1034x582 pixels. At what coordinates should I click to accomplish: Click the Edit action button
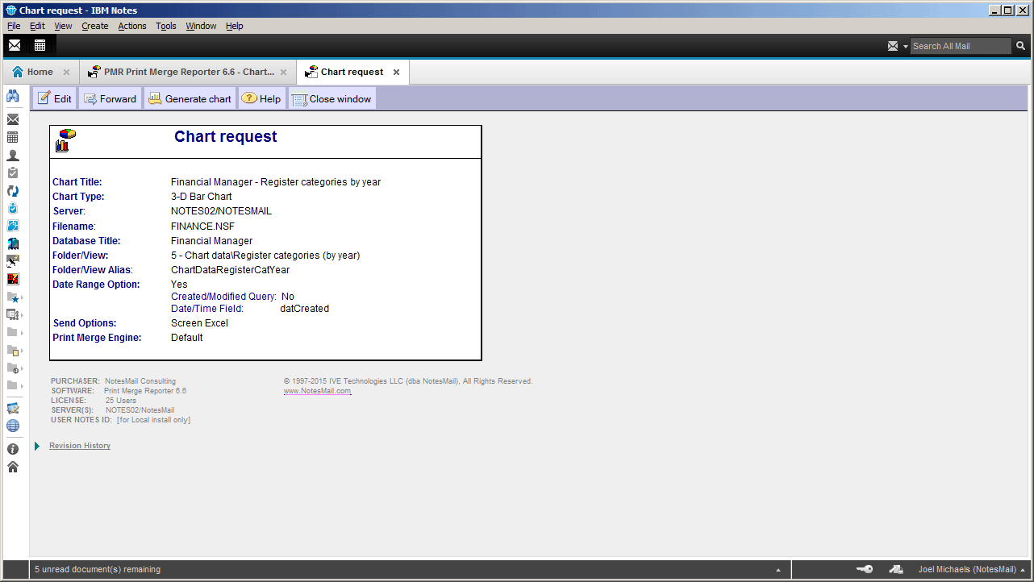tap(54, 99)
